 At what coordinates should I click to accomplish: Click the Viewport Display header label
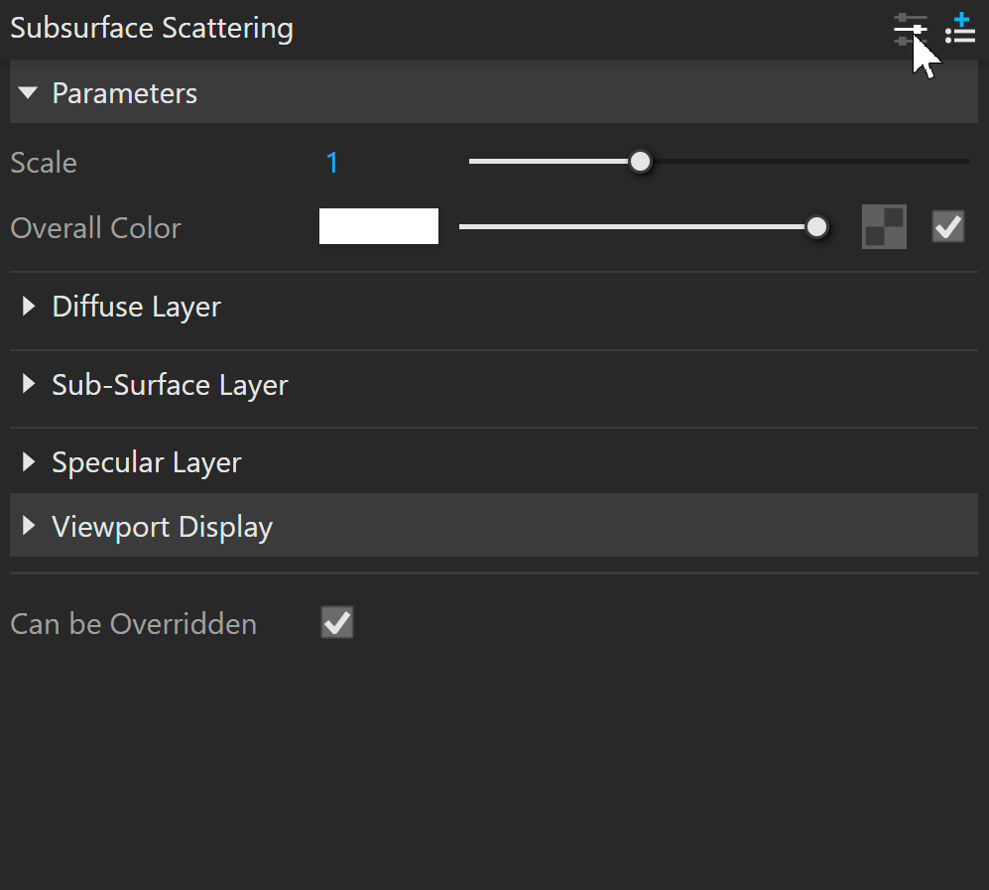pos(162,527)
